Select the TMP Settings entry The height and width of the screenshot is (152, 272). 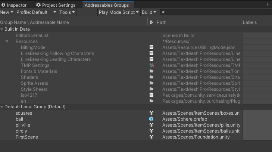pos(35,65)
